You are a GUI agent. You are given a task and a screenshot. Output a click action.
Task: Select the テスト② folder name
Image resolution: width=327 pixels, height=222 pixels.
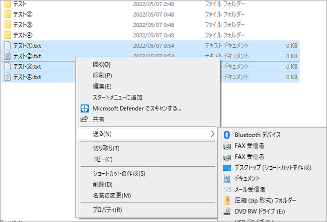[x=23, y=14]
